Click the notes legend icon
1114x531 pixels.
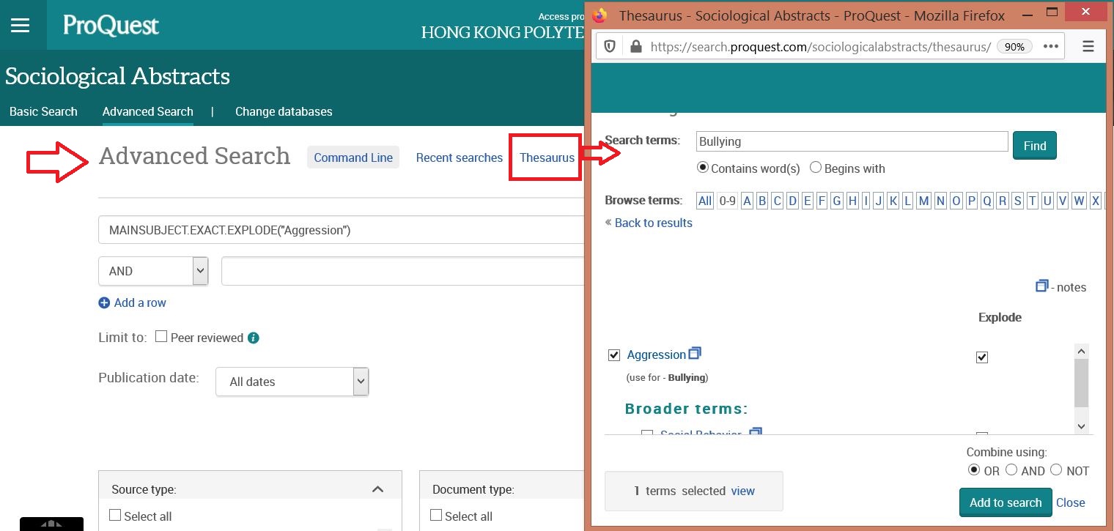(1041, 286)
